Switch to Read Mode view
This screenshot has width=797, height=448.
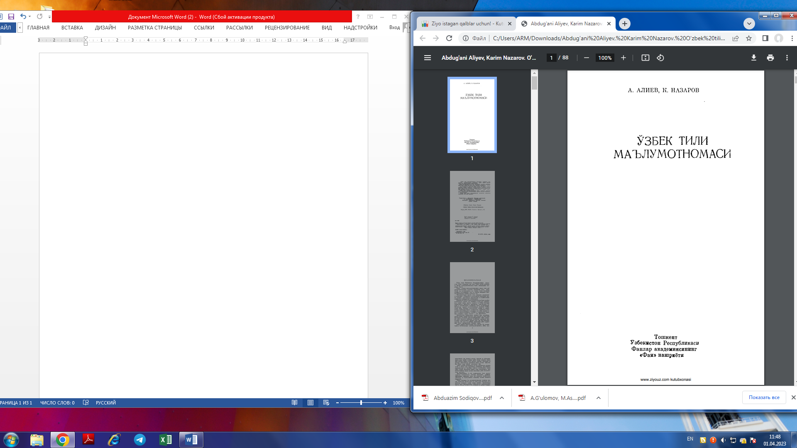pos(294,403)
